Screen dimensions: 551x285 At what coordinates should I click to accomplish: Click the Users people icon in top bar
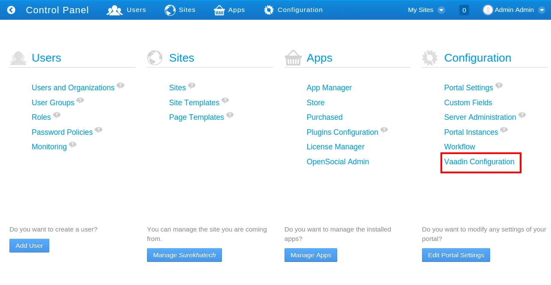click(x=114, y=10)
